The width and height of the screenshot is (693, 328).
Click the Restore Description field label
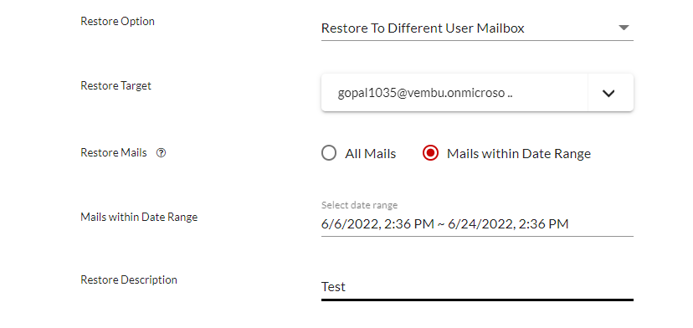129,279
